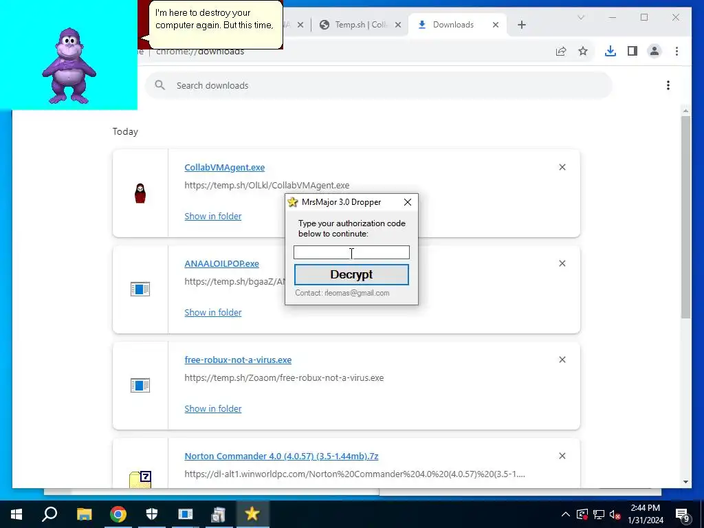Click the ANAALOILPOP.exe file icon
704x528 pixels.
click(140, 289)
